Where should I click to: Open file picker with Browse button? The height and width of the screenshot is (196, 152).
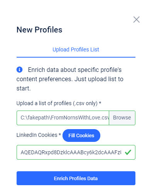tap(122, 118)
